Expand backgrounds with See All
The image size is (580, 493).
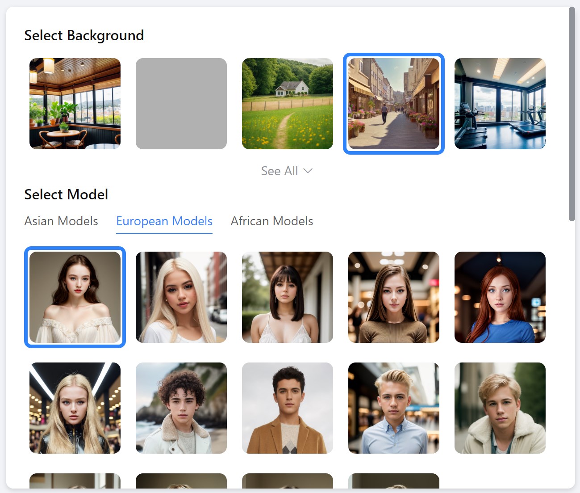[287, 171]
